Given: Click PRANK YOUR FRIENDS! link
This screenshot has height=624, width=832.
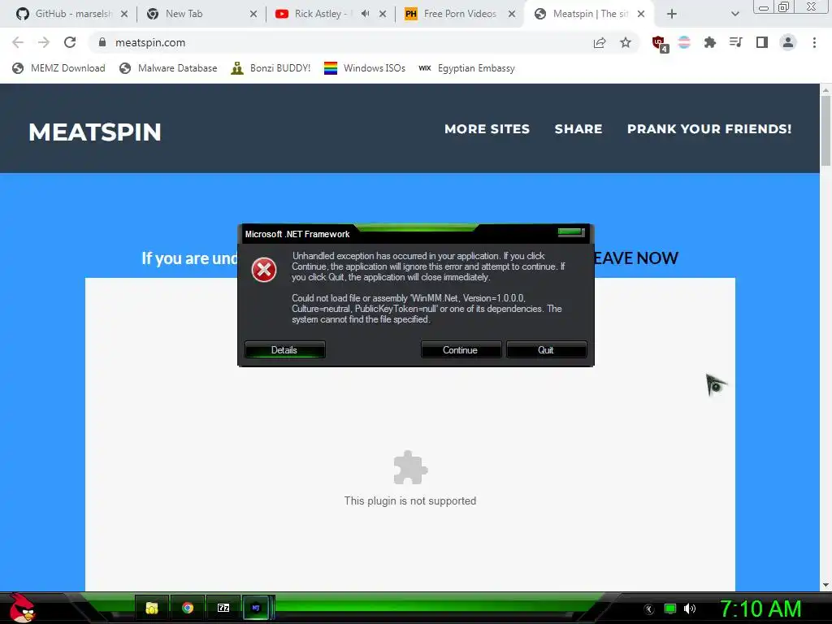Looking at the screenshot, I should (709, 129).
